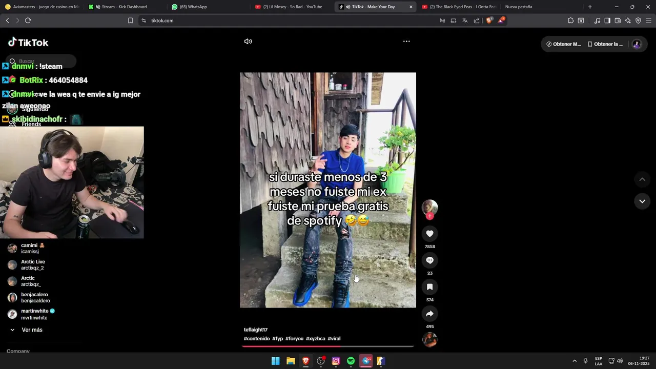Viewport: 656px width, 369px height.
Task: Follow creator with the red plus badge
Action: point(430,216)
